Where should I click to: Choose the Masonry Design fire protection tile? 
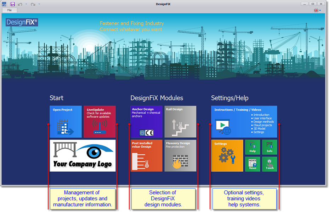pyautogui.click(x=181, y=156)
